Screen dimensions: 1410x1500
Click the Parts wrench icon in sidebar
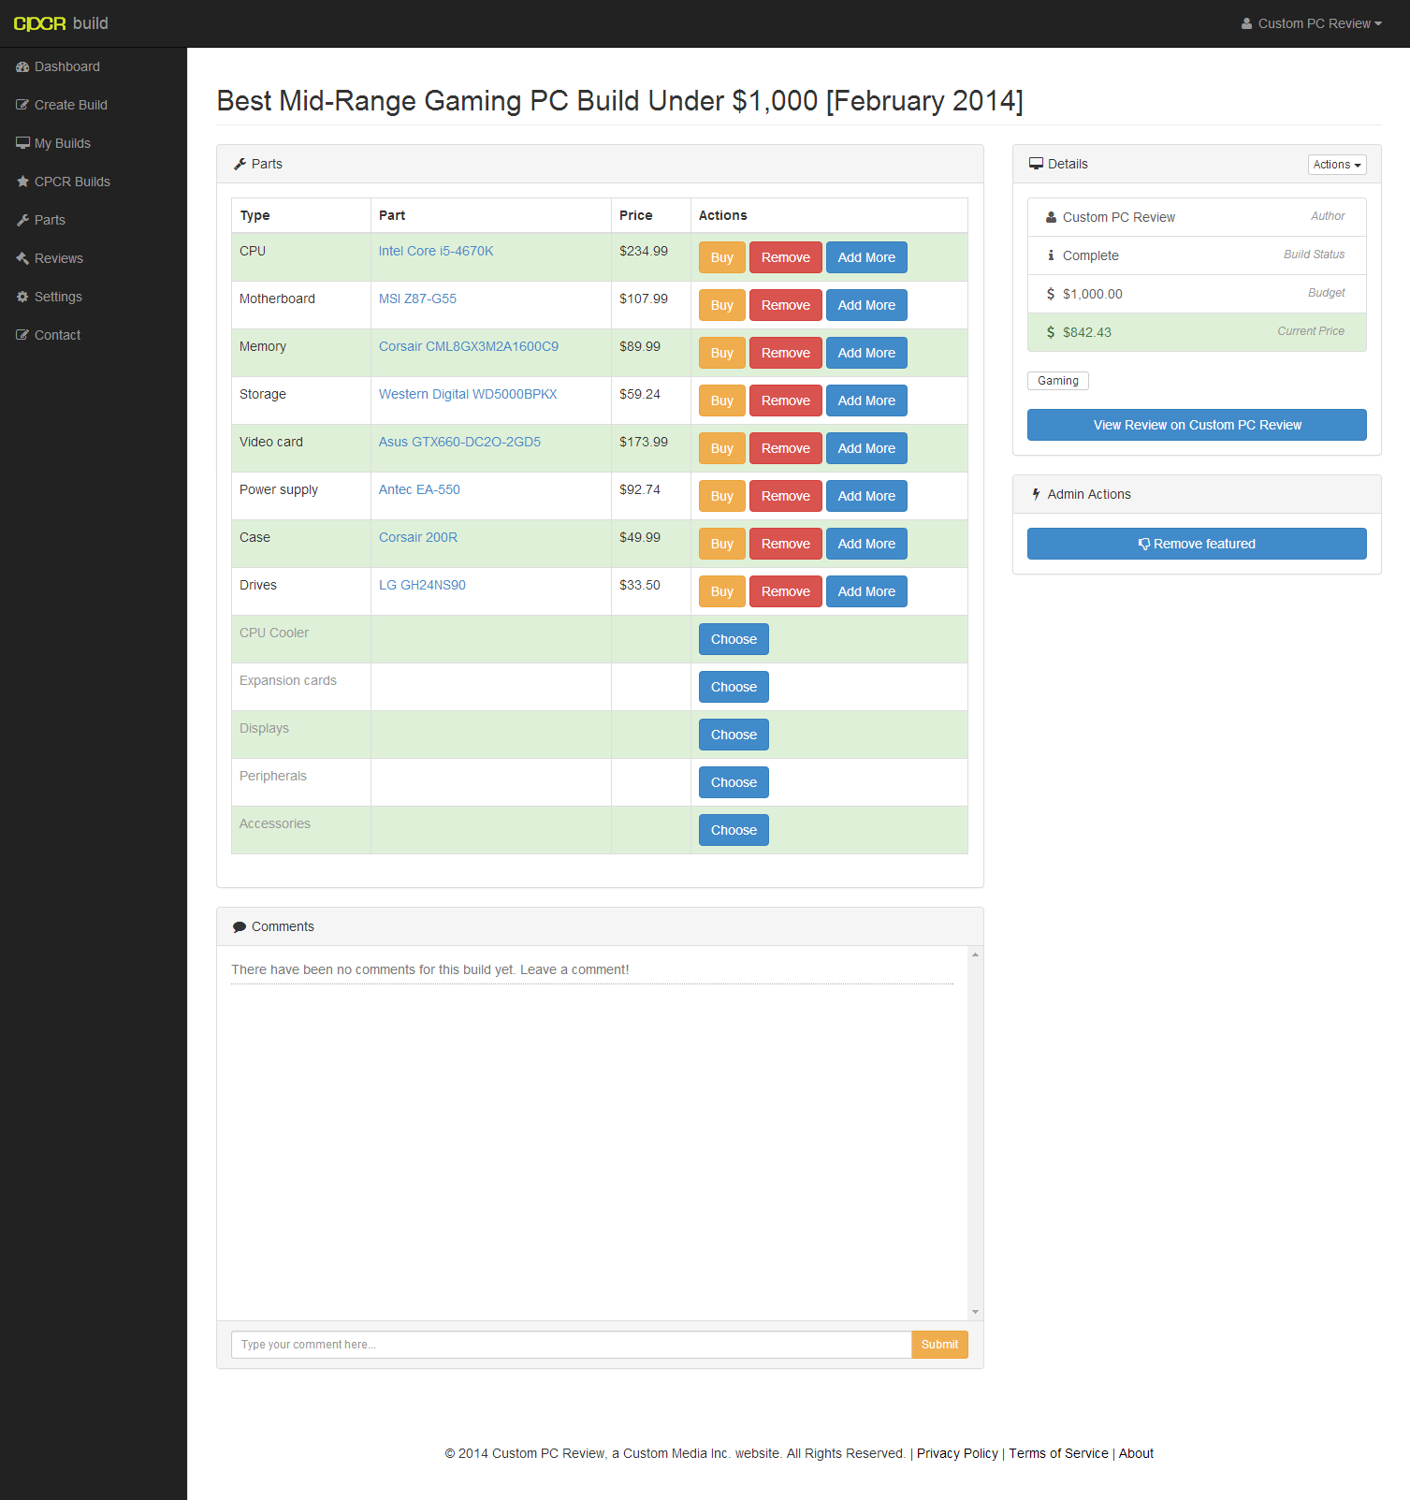pos(22,220)
